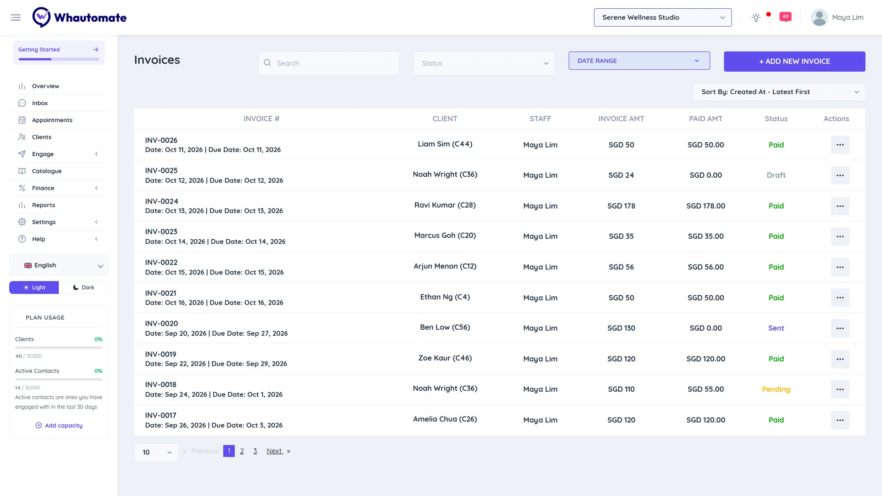Click the Clients people icon
The height and width of the screenshot is (496, 882).
(x=22, y=137)
